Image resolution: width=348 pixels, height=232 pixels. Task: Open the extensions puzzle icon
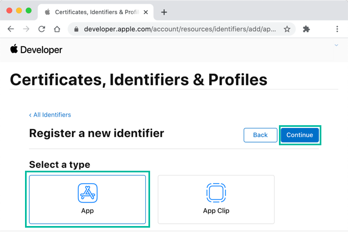coord(306,29)
